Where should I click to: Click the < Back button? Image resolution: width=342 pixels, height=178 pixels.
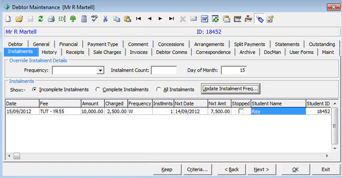tap(231, 169)
